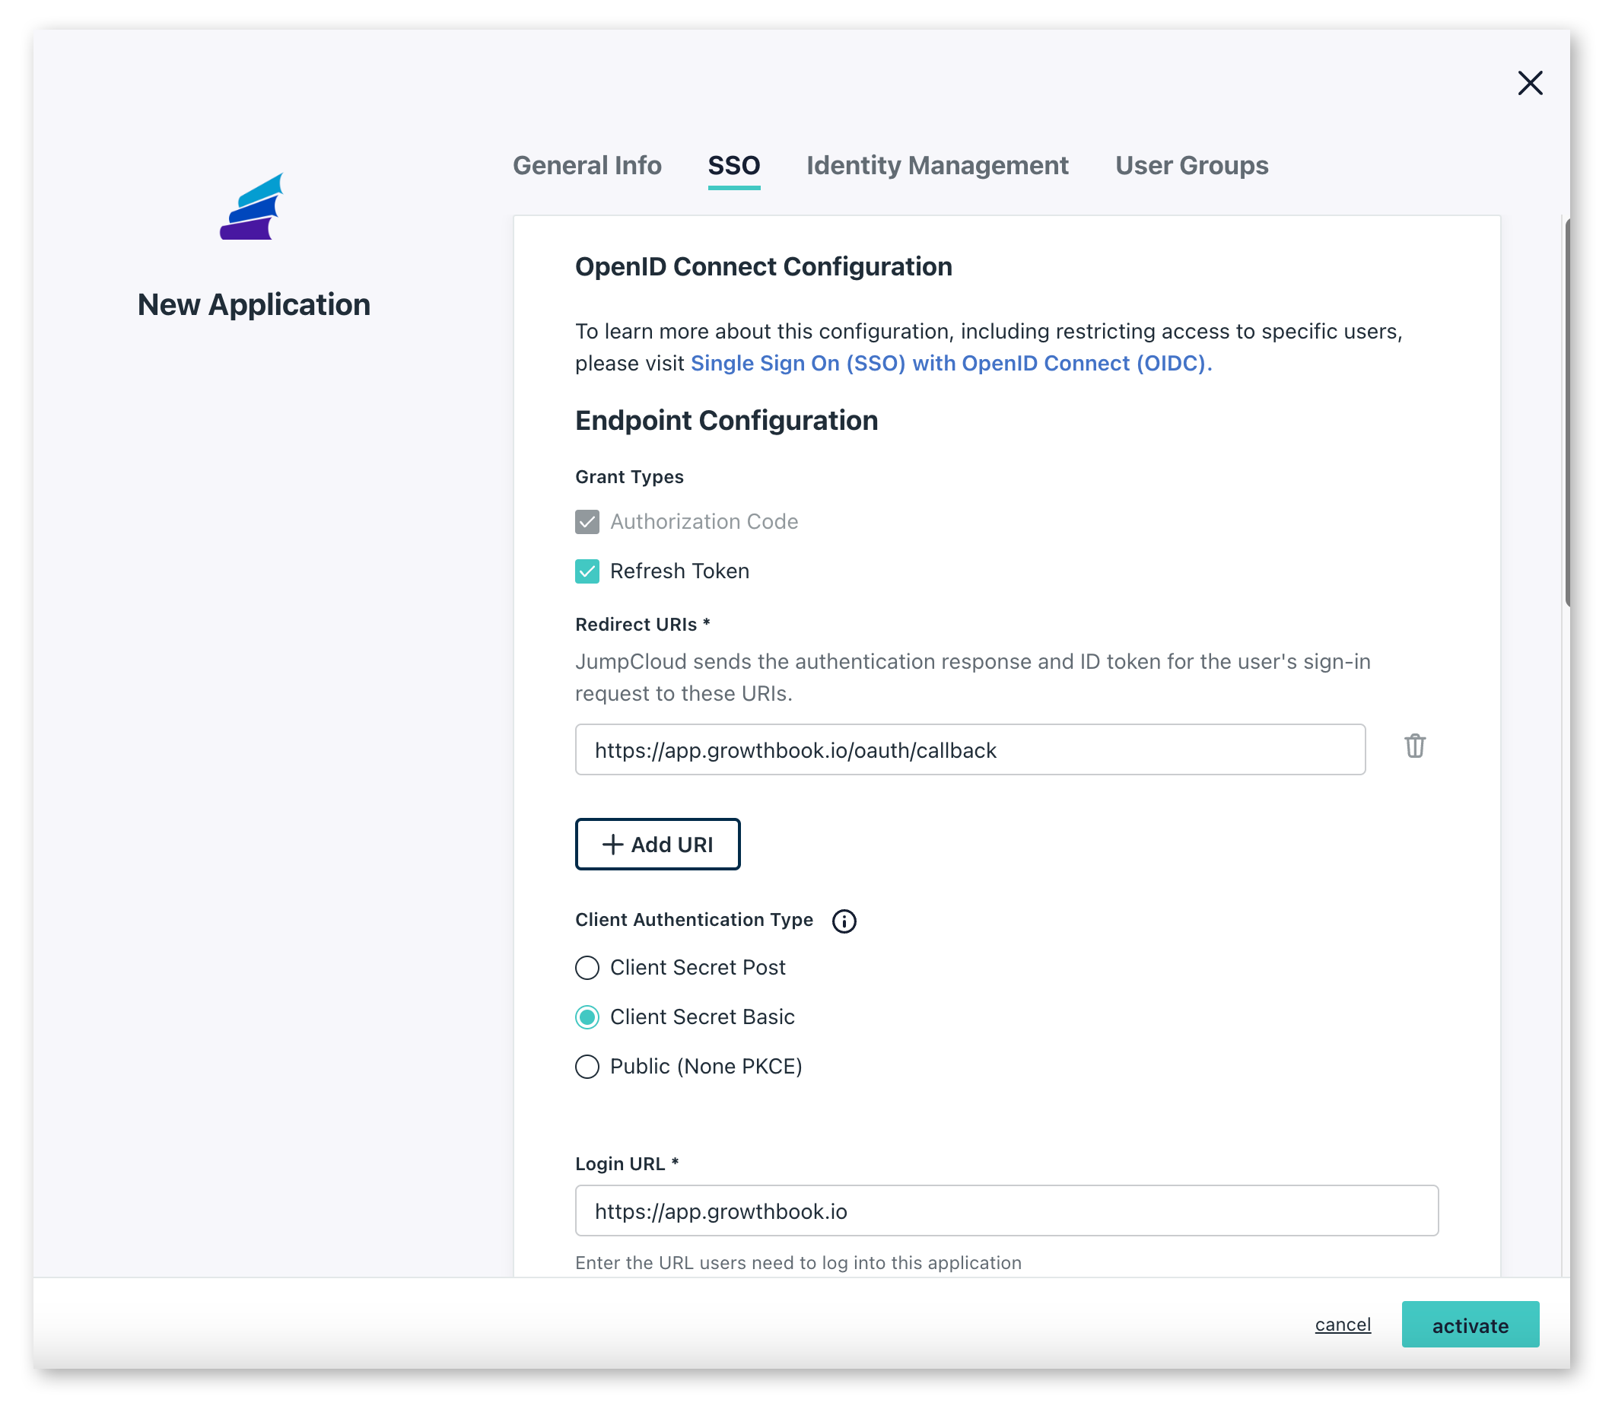Show Client Authentication Type info tooltip
Viewport: 1612px width, 1403px height.
843,921
